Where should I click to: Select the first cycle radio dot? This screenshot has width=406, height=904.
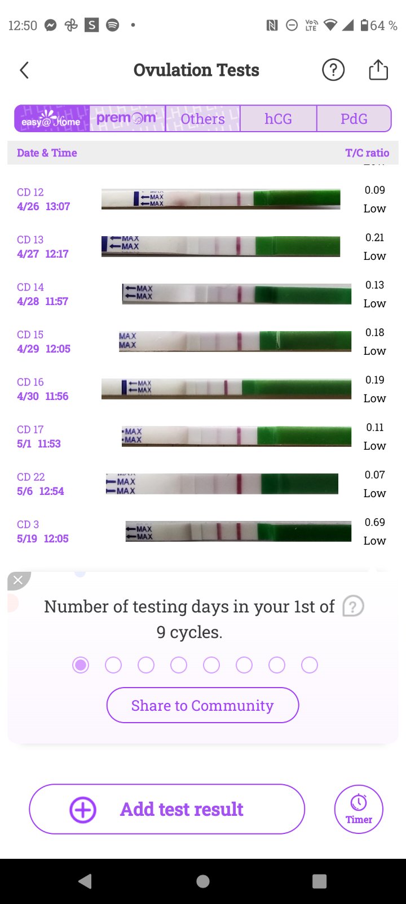[81, 665]
